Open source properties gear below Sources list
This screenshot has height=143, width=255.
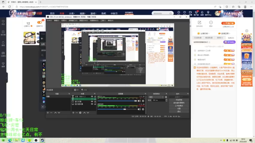point(80,113)
